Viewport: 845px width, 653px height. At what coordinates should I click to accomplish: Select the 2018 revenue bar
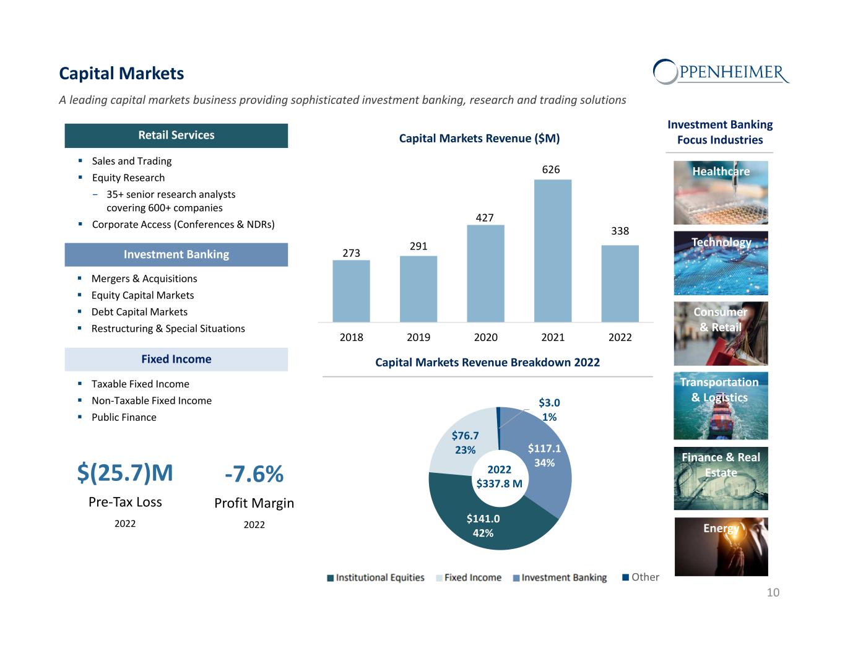[x=351, y=291]
